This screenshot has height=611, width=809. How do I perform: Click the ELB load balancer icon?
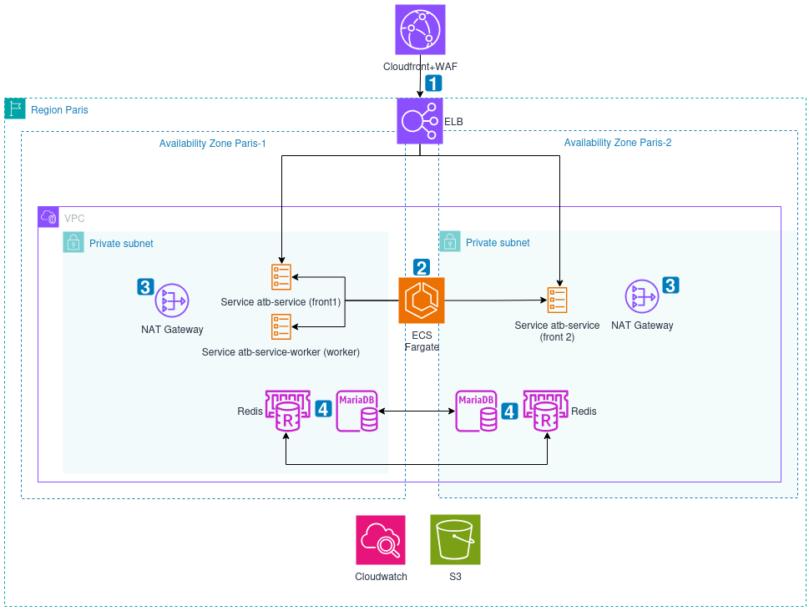coord(420,121)
